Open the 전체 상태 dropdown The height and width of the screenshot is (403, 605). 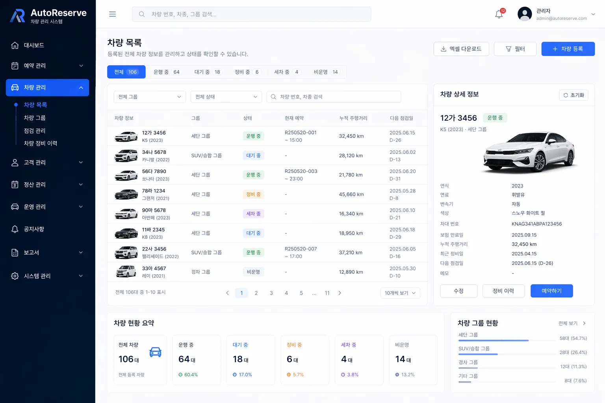pyautogui.click(x=226, y=97)
